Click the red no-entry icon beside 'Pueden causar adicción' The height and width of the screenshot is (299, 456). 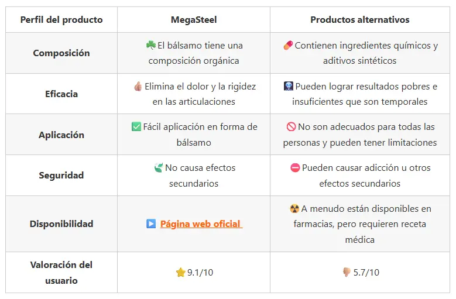[295, 167]
